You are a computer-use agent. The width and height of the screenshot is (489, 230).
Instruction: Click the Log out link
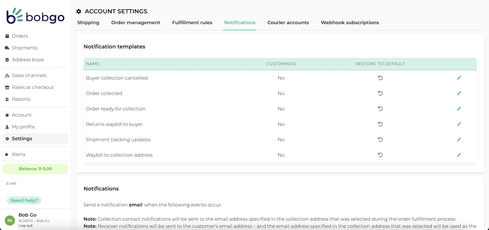[25, 226]
